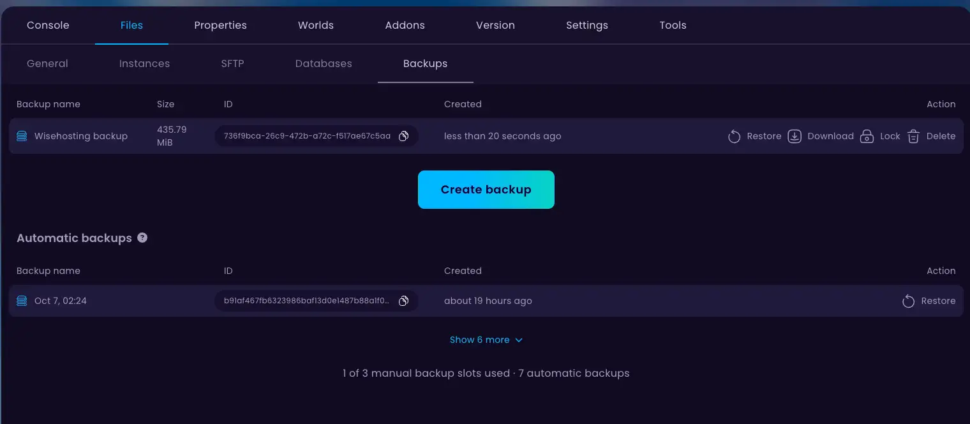Open the Version tab
Image resolution: width=970 pixels, height=424 pixels.
tap(495, 26)
